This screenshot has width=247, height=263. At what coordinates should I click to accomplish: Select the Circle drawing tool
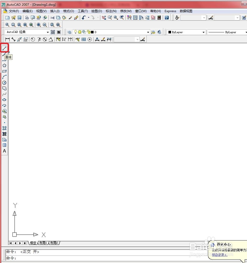[x=4, y=83]
